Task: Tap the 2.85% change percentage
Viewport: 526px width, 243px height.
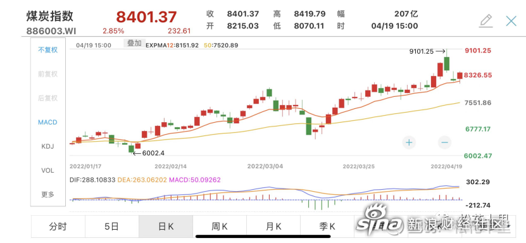Action: (113, 31)
